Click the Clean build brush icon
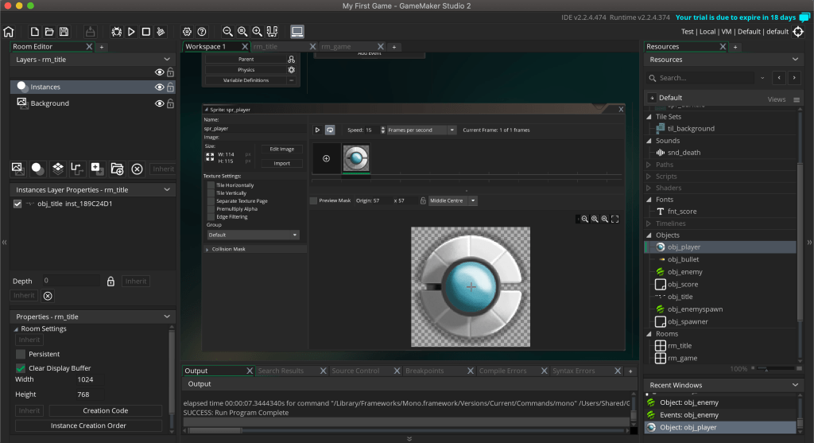 click(161, 32)
